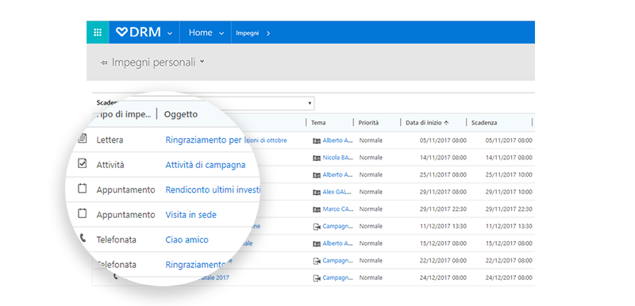635x306 pixels.
Task: Open the Marco CA... tema link
Action: pos(338,209)
